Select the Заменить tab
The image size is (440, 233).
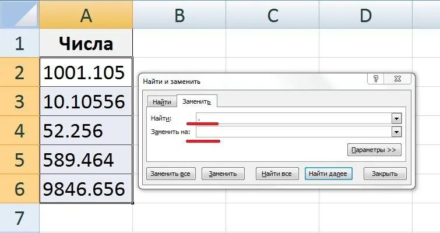tap(196, 101)
